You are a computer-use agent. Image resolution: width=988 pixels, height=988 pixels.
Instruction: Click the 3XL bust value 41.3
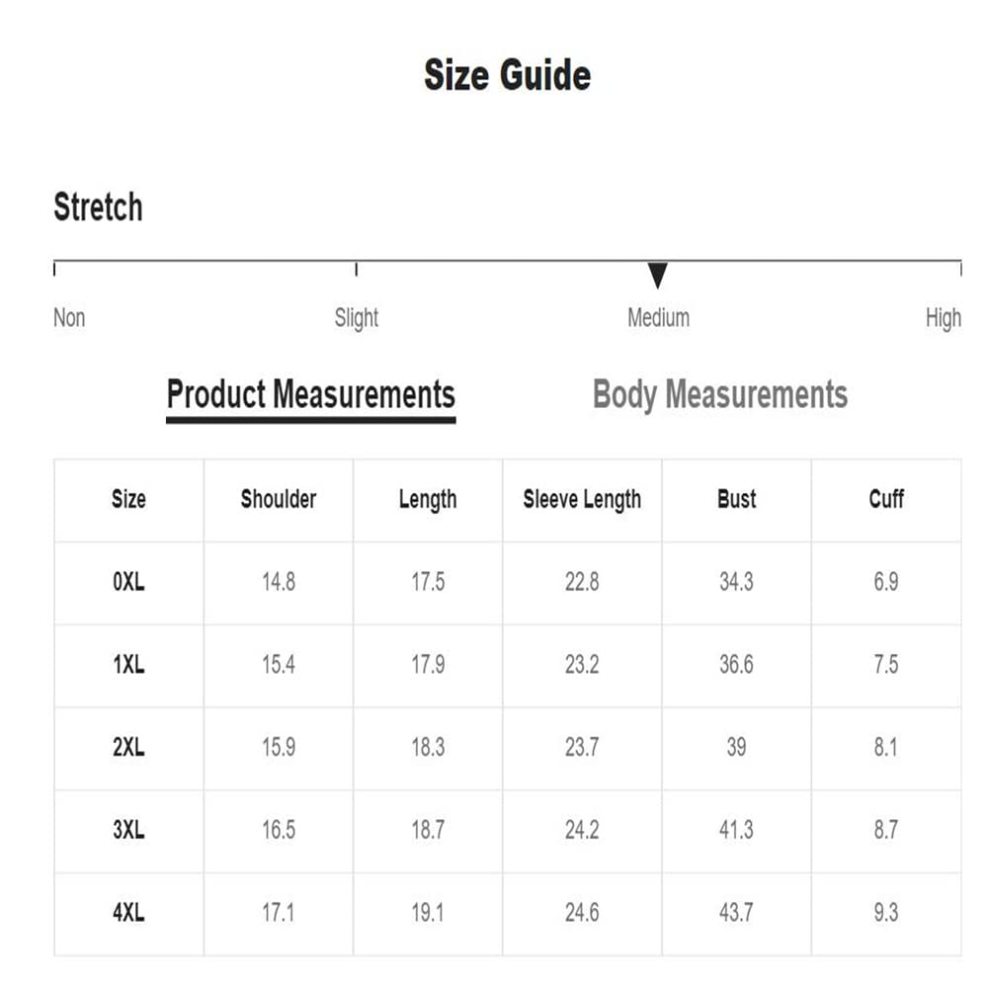click(x=736, y=830)
